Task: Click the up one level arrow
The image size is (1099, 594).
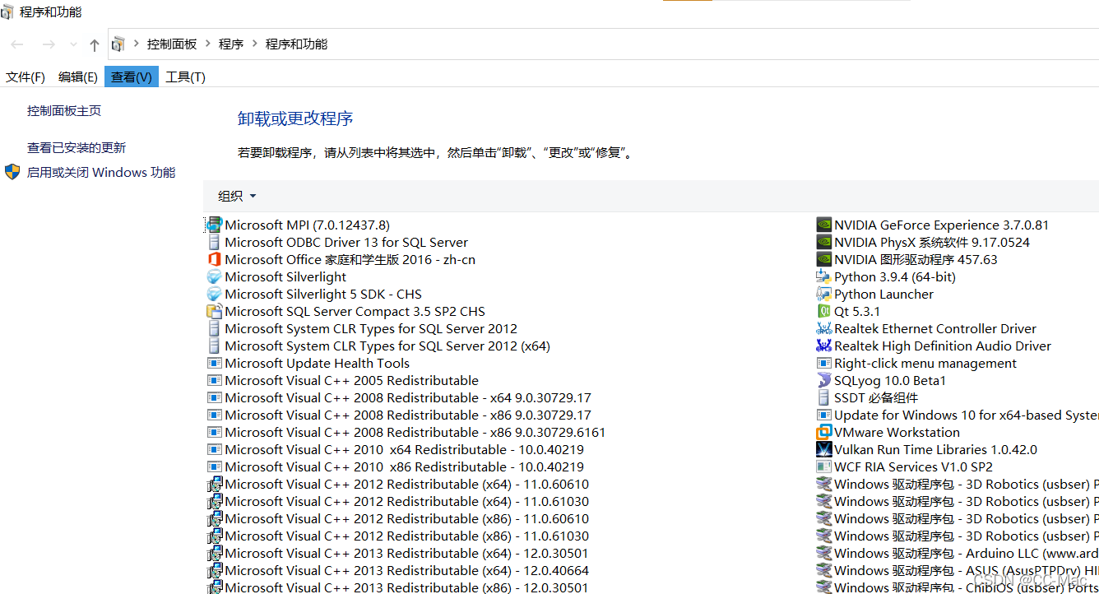Action: [x=95, y=44]
